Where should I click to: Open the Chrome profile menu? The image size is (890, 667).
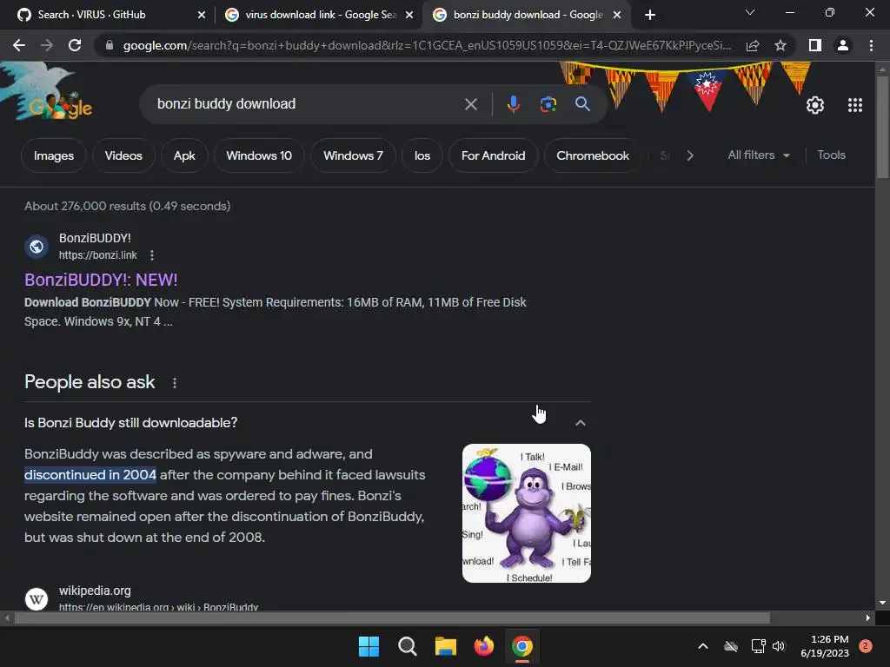843,45
